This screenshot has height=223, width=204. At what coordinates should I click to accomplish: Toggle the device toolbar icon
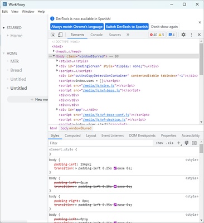click(x=60, y=35)
